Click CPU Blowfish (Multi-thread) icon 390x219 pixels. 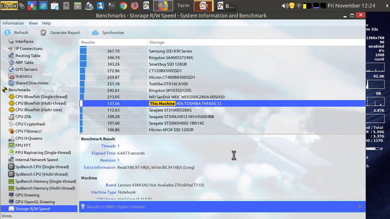[11, 103]
